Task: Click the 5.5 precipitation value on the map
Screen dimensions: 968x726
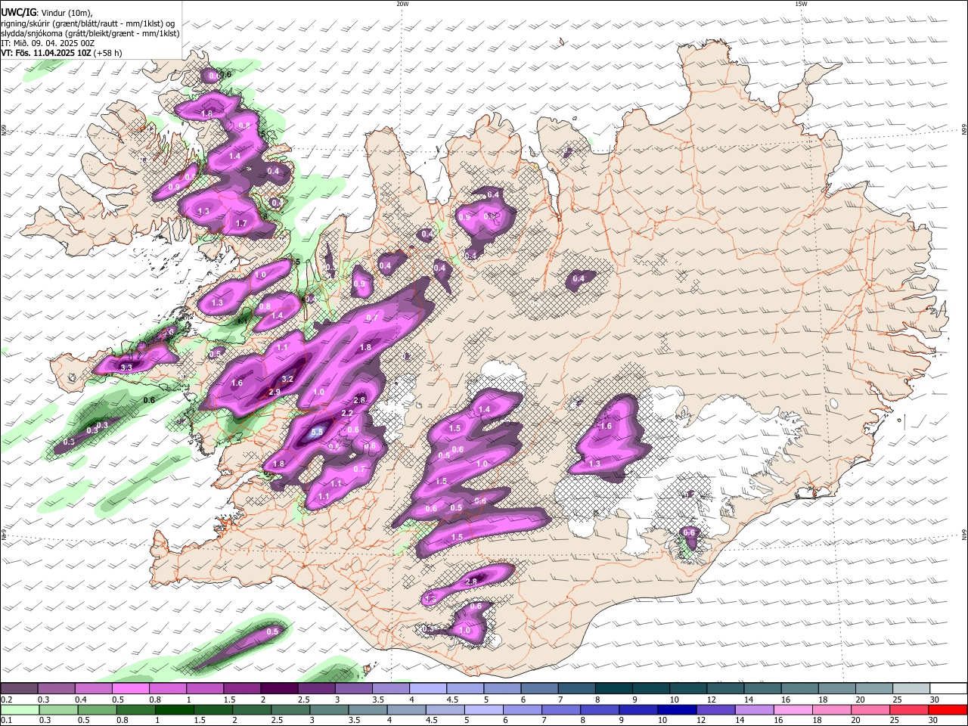Action: pyautogui.click(x=318, y=432)
